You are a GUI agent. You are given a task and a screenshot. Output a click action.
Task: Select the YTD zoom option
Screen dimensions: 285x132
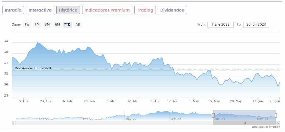tap(67, 24)
